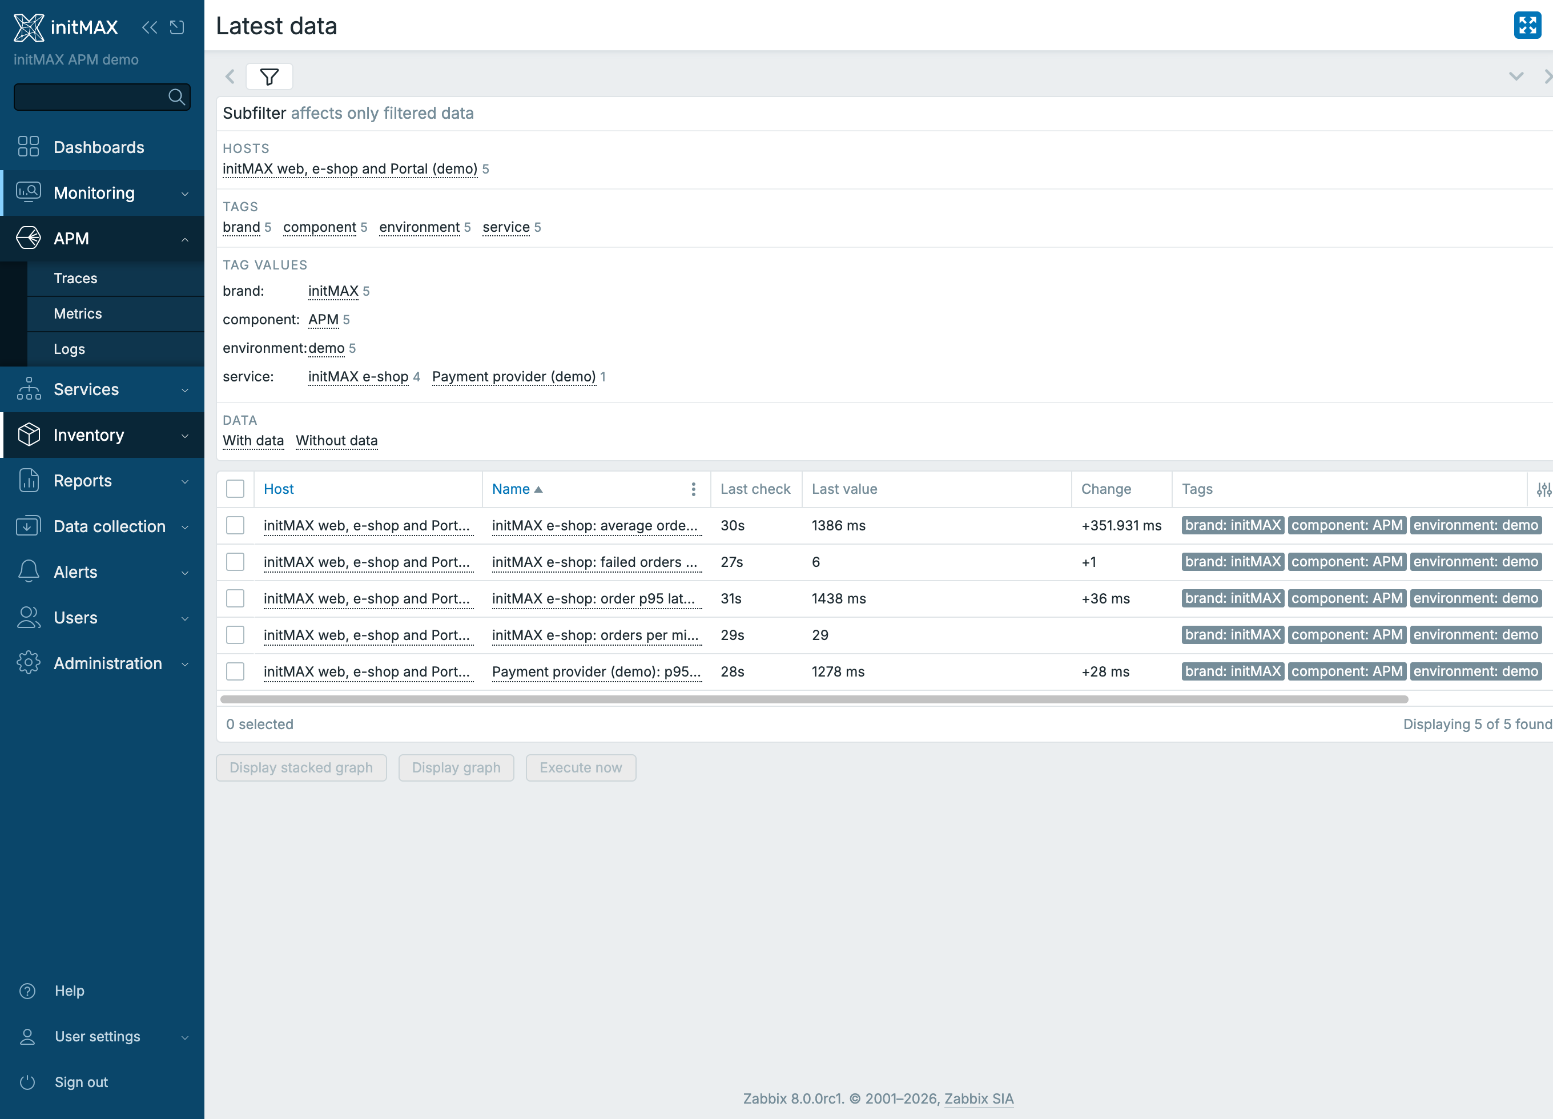Click the initMAX logo icon
The height and width of the screenshot is (1119, 1553).
tap(29, 27)
